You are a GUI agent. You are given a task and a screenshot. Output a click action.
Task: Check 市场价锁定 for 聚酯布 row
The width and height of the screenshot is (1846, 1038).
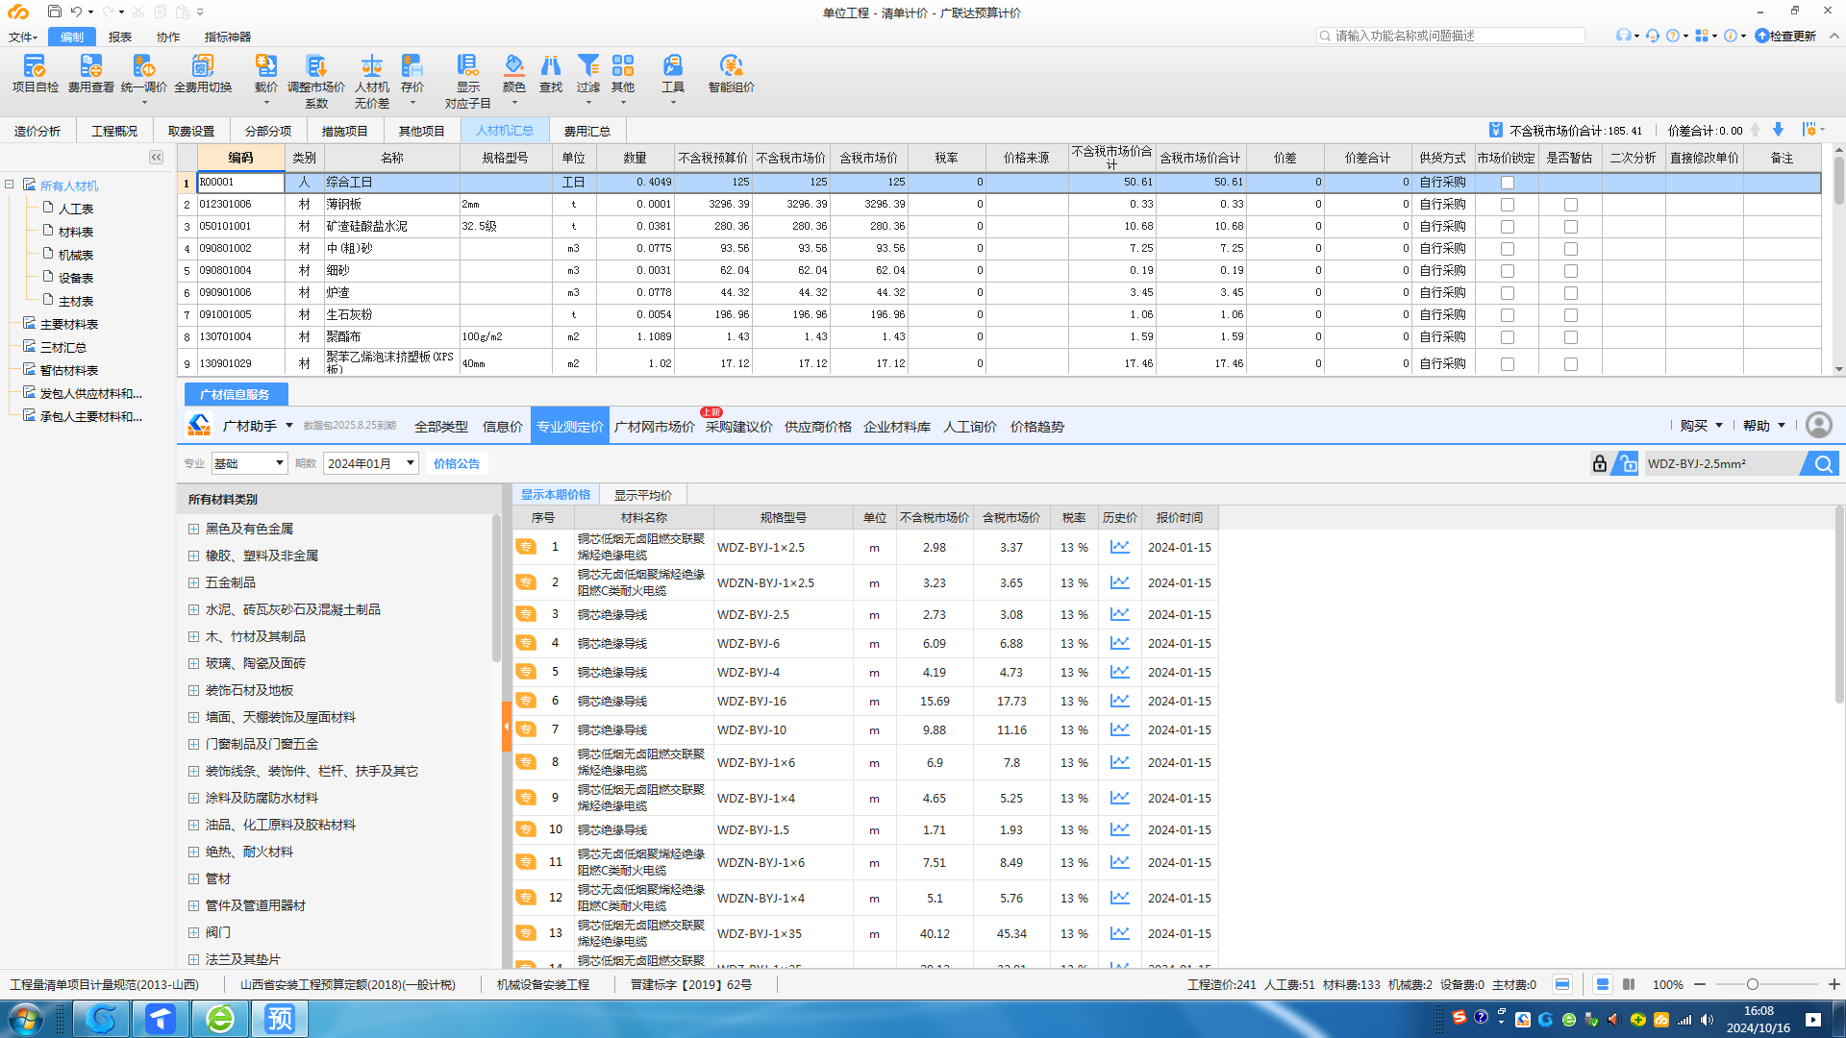tap(1507, 337)
